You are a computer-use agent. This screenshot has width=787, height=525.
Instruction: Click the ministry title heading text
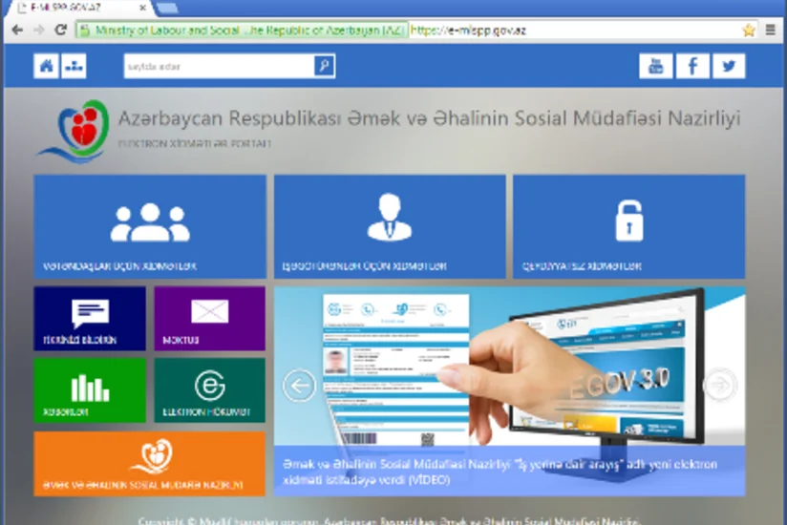(429, 118)
